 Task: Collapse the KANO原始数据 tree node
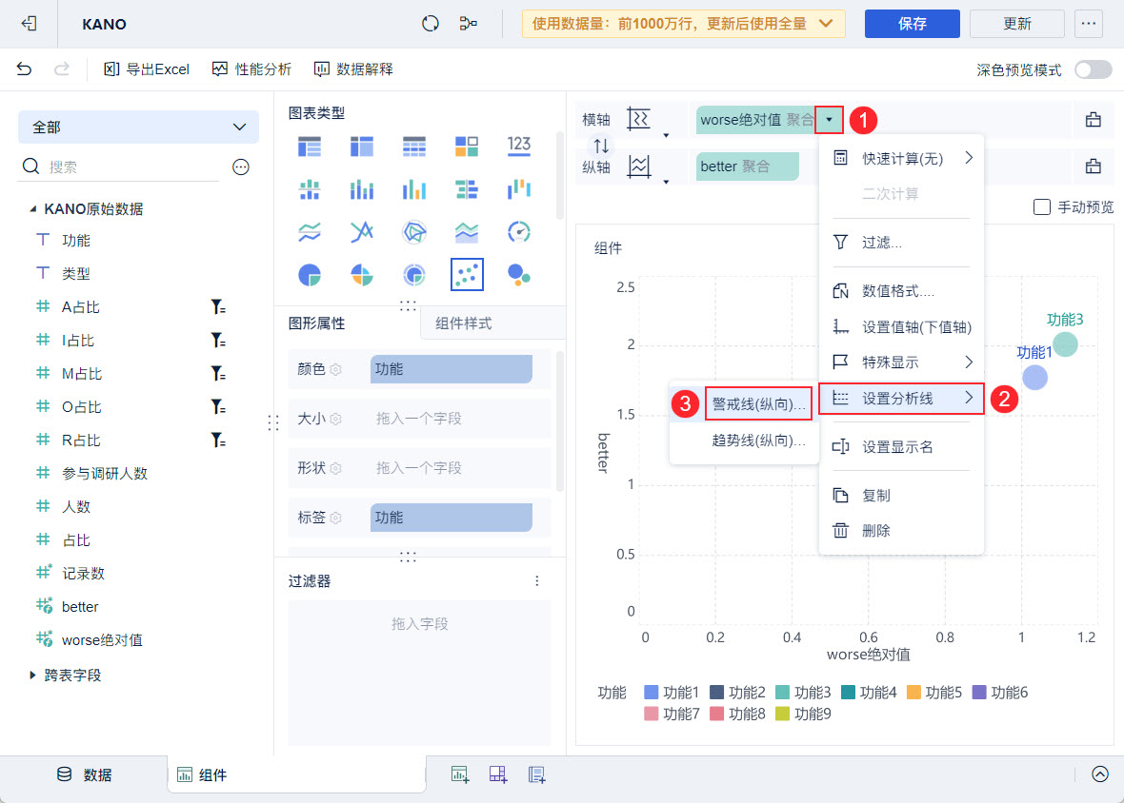[32, 209]
